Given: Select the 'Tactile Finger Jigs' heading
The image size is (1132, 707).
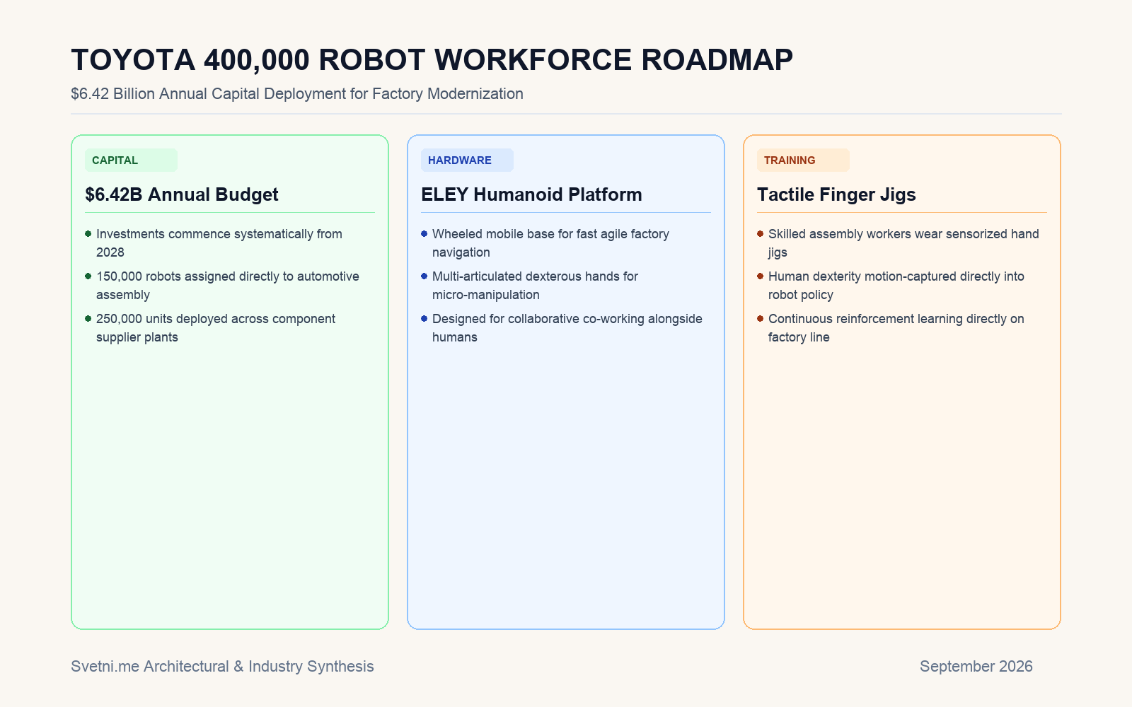Looking at the screenshot, I should pyautogui.click(x=836, y=194).
